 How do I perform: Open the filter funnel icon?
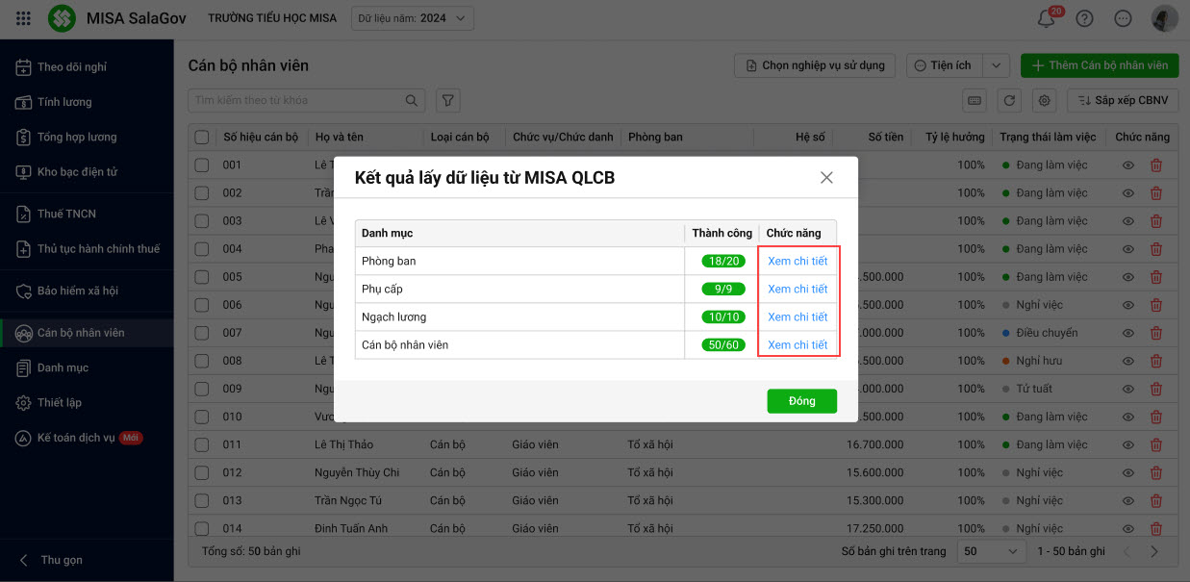(x=447, y=100)
